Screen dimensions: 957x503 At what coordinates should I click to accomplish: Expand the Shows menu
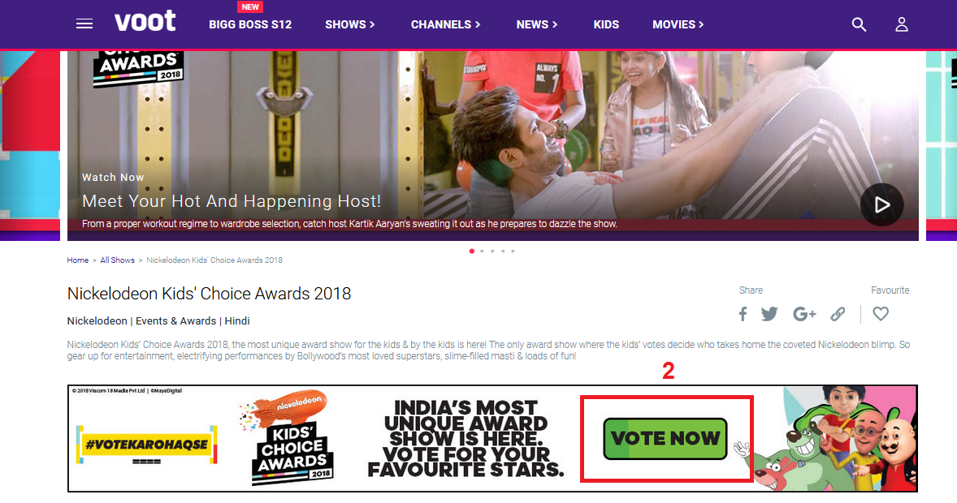point(349,24)
